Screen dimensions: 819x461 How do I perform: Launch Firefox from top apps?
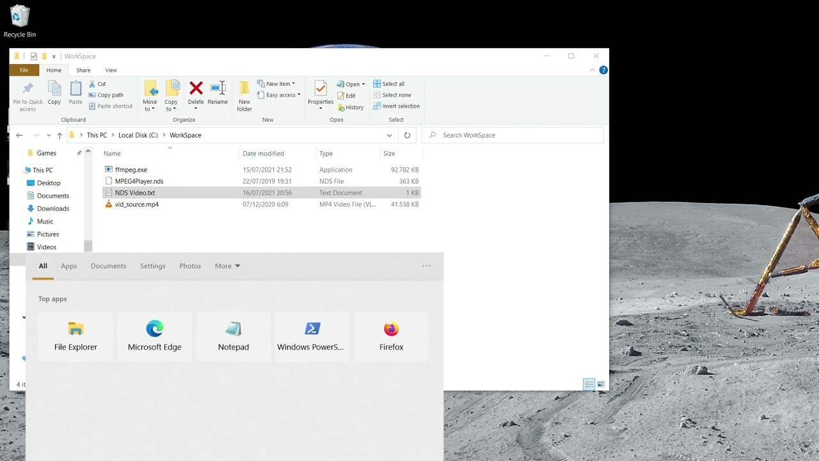[x=391, y=337]
